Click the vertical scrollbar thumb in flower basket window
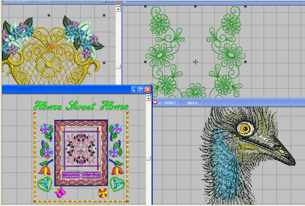305x206 pixels. pos(118,66)
